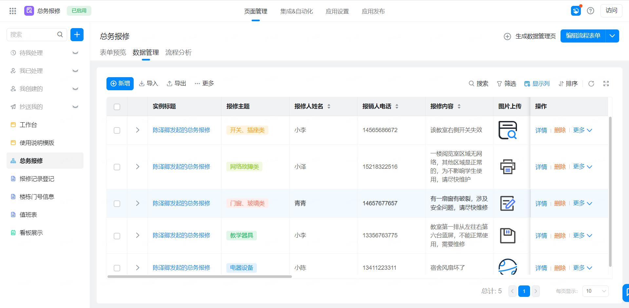Expand the 开关、插座类 row

(x=138, y=130)
